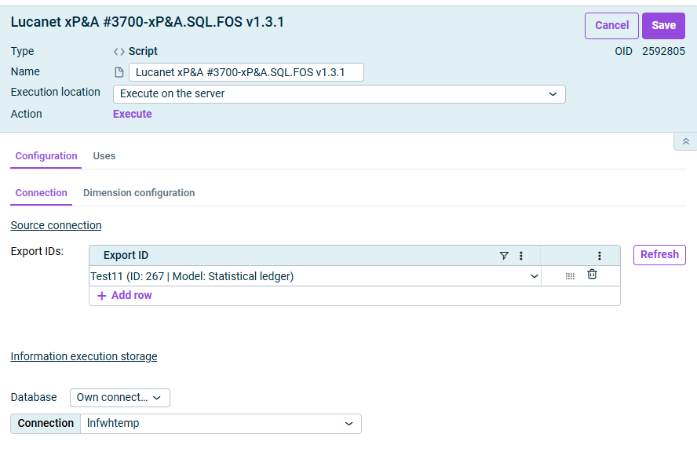Click the Refresh button
This screenshot has height=452, width=697.
[659, 255]
